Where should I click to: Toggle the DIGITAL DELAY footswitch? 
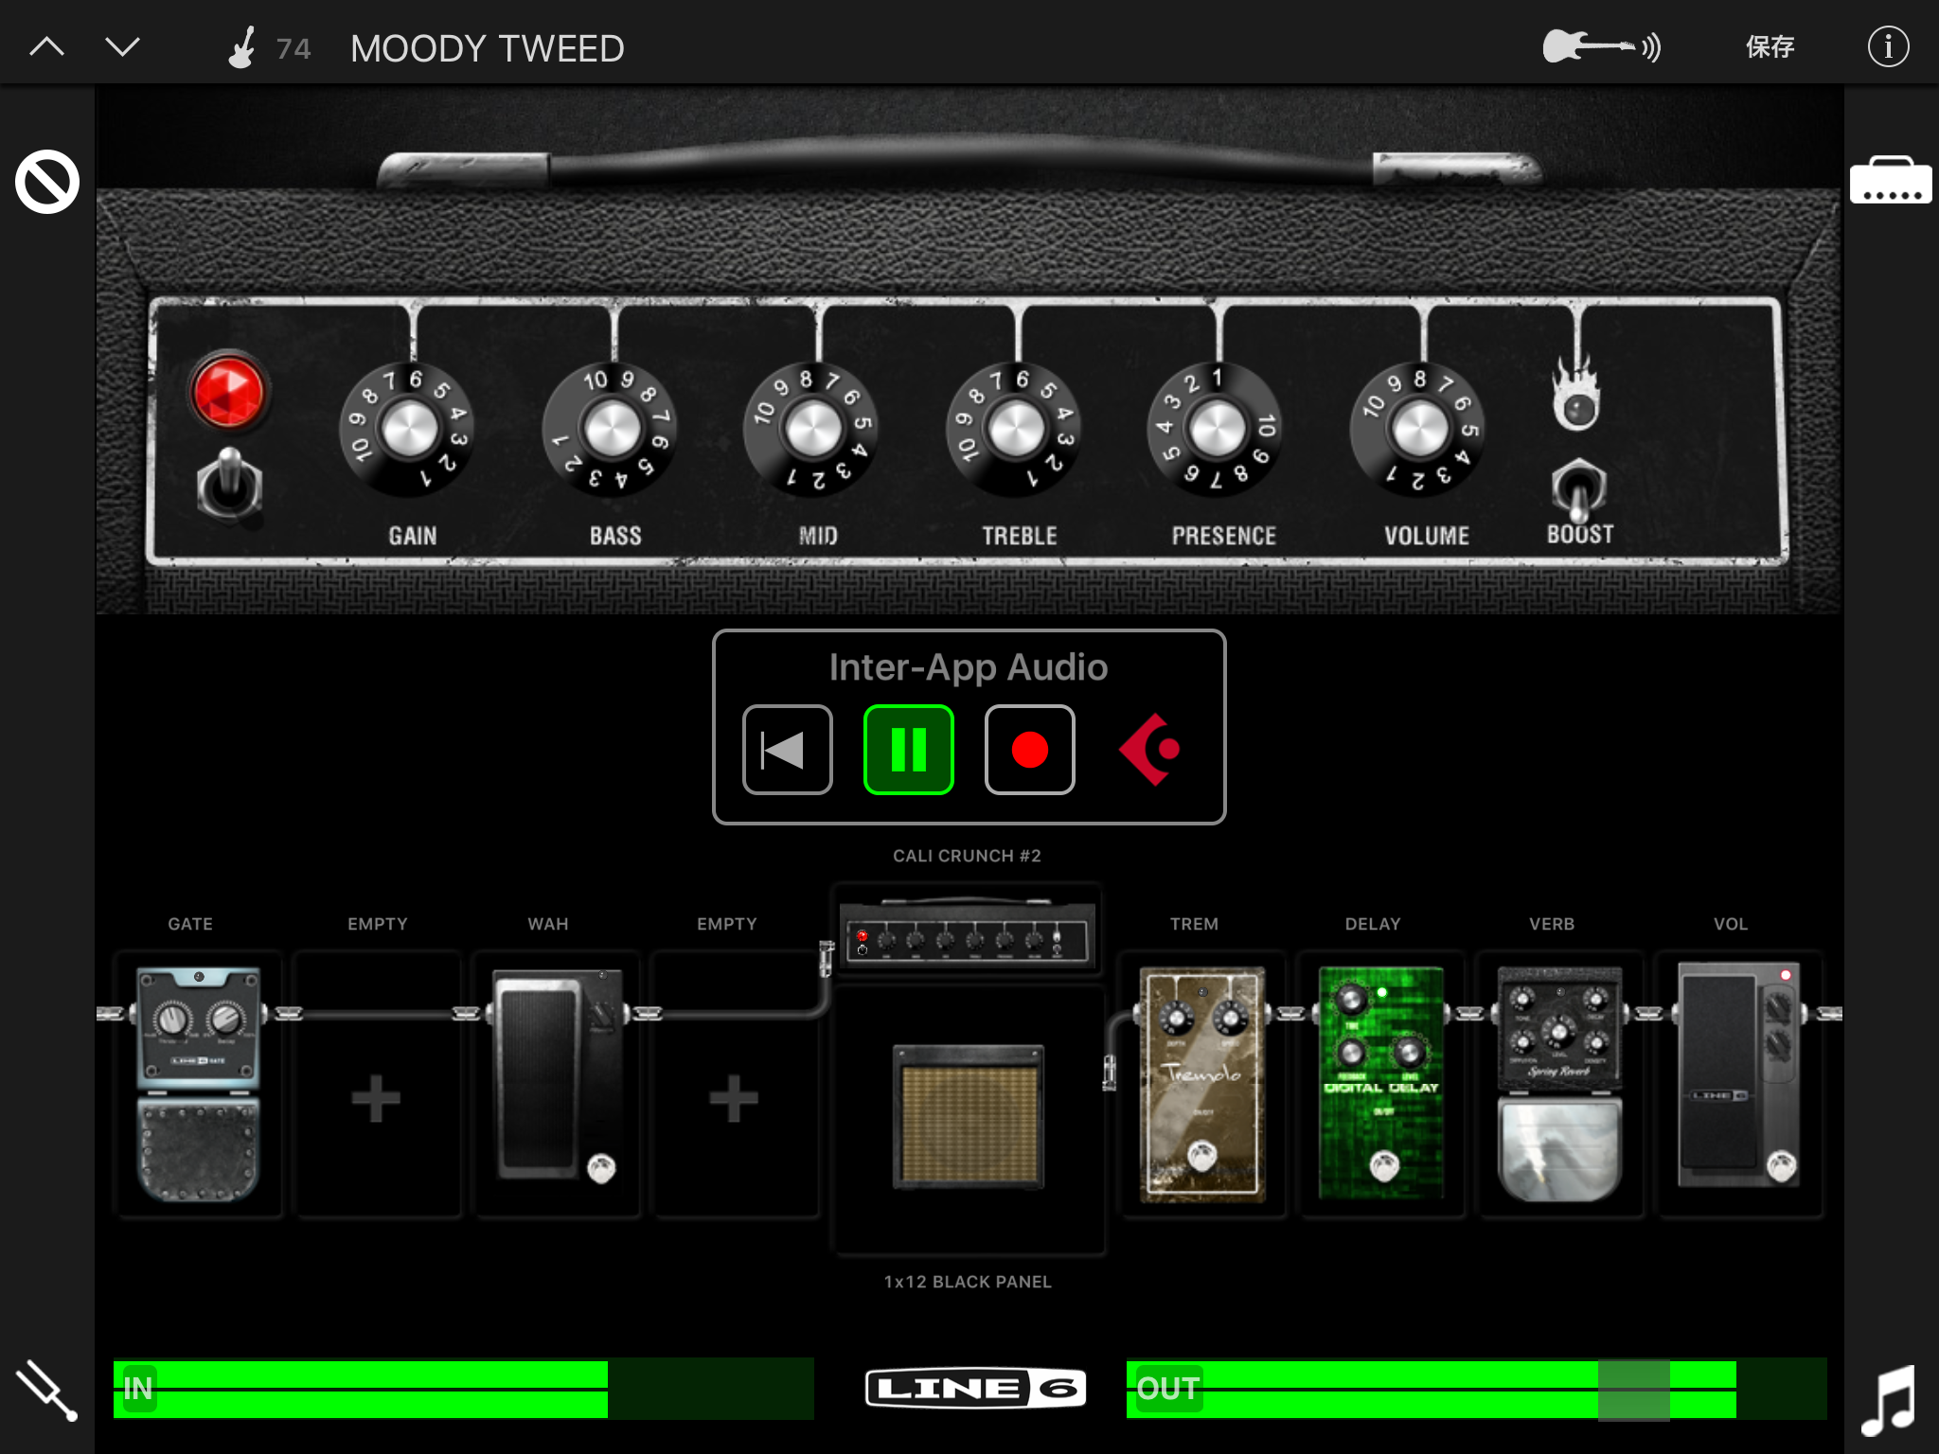coord(1383,1165)
